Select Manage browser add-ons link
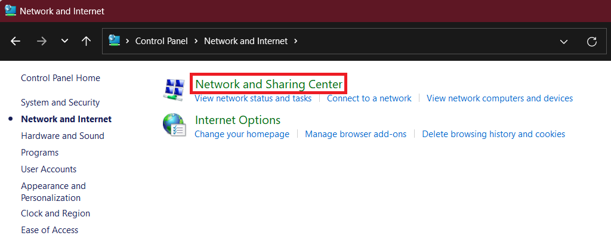The height and width of the screenshot is (251, 611). (356, 134)
